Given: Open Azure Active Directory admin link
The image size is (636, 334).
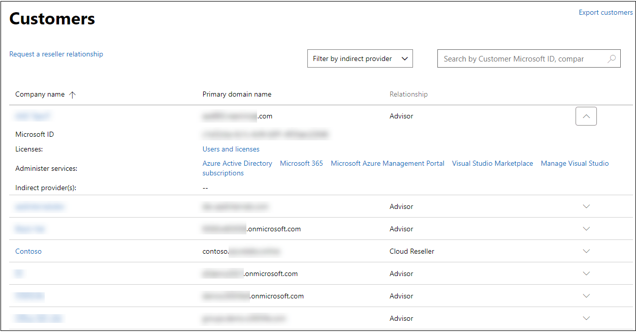Looking at the screenshot, I should pyautogui.click(x=237, y=163).
